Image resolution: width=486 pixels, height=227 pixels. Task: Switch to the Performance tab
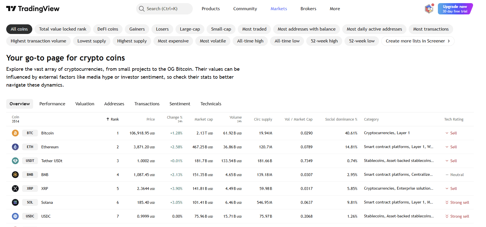pyautogui.click(x=52, y=104)
